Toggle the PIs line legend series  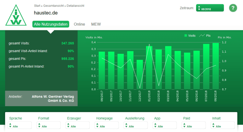click(205, 36)
